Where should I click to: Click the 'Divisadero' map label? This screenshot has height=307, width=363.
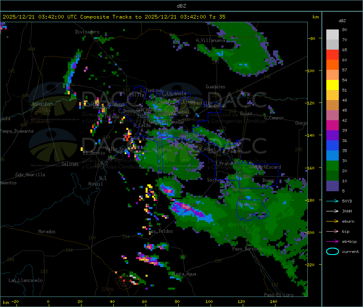point(87,32)
